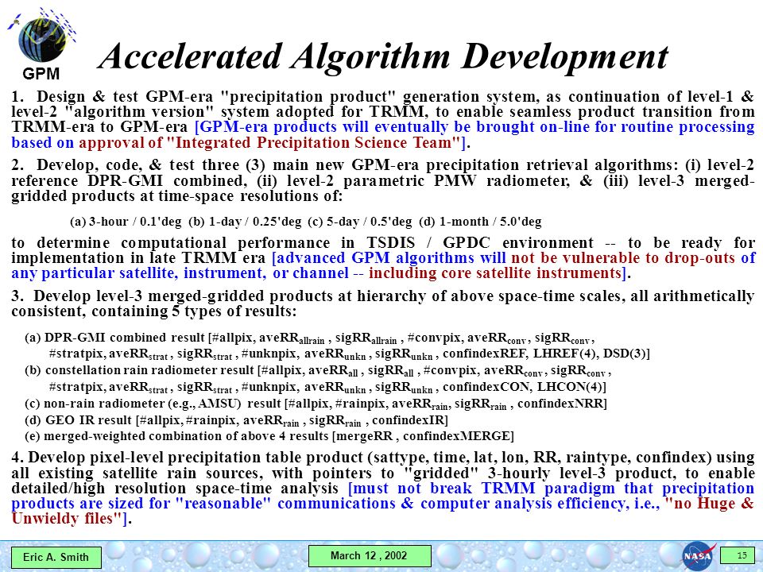Click '[mergeRR , confindexMERGE]' text

click(423, 436)
